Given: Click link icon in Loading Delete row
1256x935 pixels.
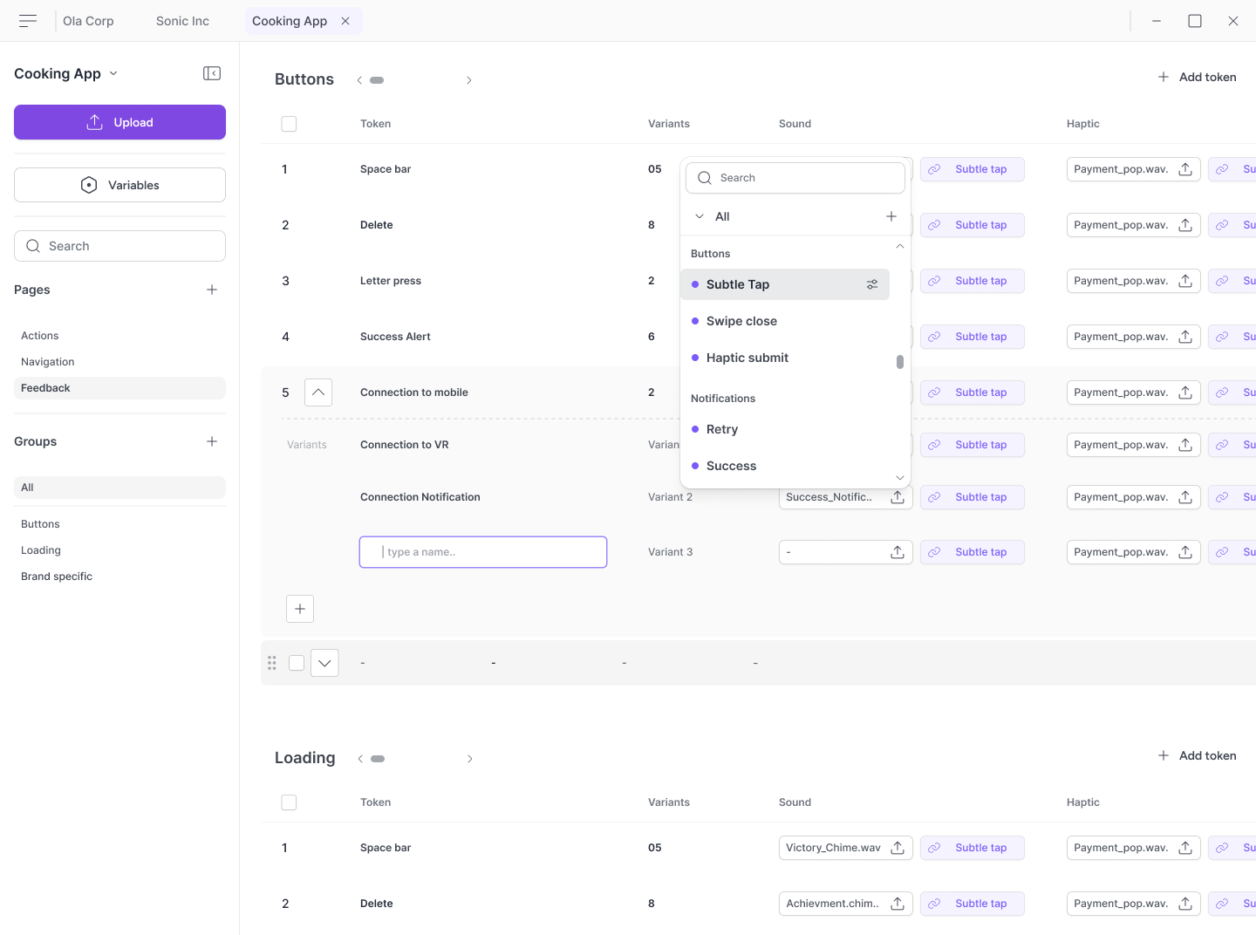Looking at the screenshot, I should point(934,904).
